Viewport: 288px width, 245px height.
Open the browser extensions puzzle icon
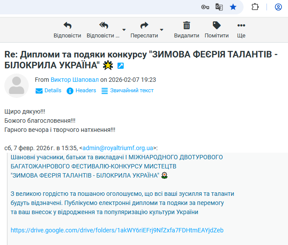click(x=255, y=7)
